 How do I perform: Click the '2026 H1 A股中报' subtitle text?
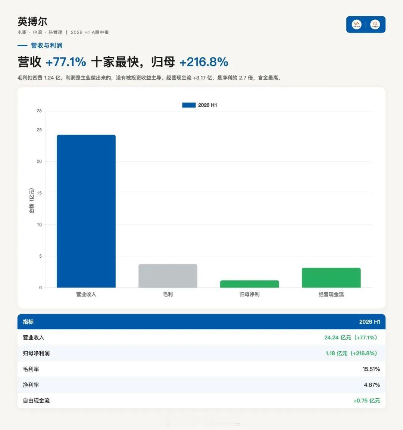[90, 32]
